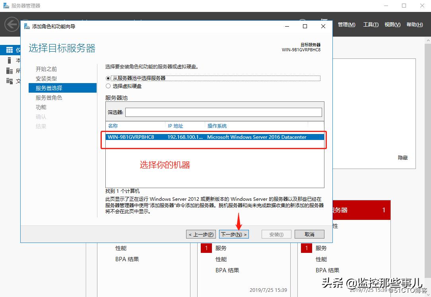Click the wizard icon in the 添加角色和功能向导 title bar
This screenshot has width=431, height=297.
pos(27,26)
